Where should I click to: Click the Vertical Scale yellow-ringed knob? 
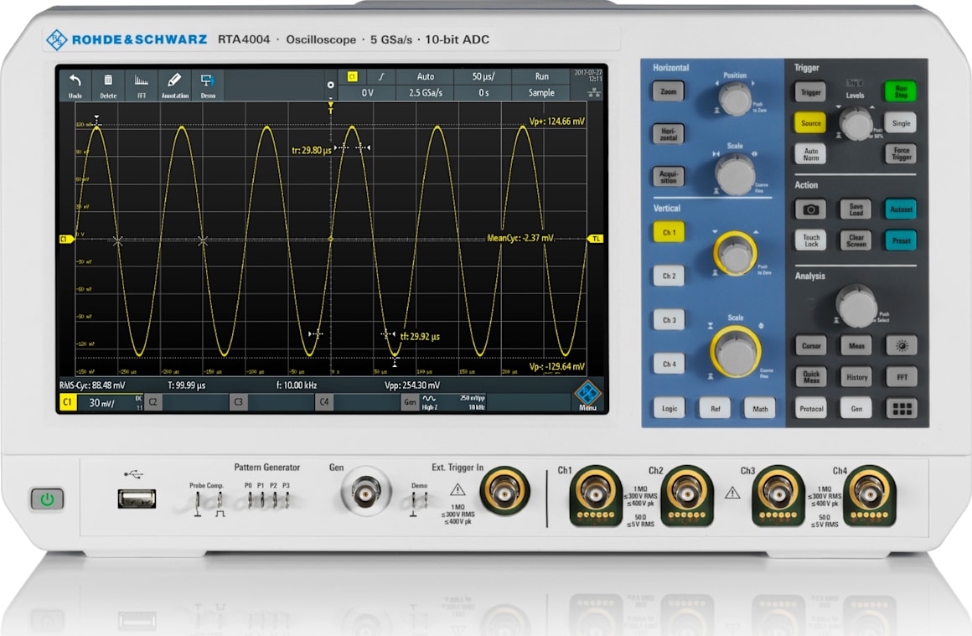click(735, 351)
